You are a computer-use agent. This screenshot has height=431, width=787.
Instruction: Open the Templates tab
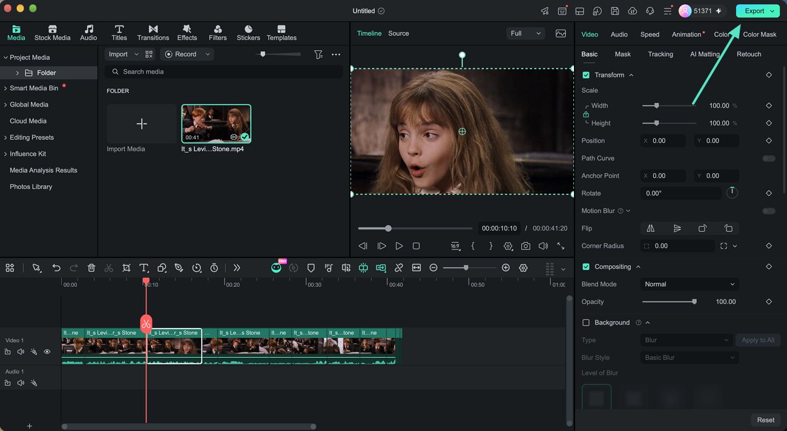pos(282,33)
